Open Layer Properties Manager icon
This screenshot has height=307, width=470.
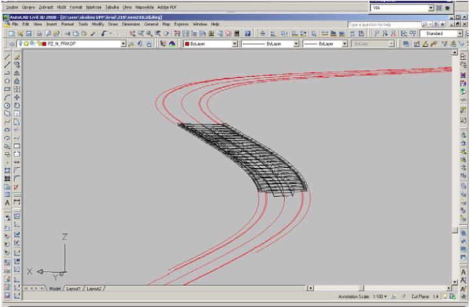click(12, 44)
